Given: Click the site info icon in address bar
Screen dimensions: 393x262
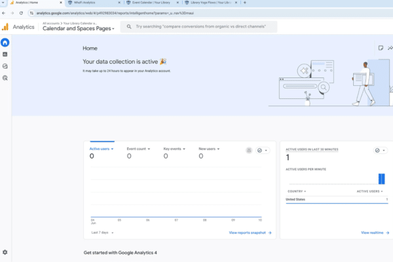Looking at the screenshot, I should (31, 13).
